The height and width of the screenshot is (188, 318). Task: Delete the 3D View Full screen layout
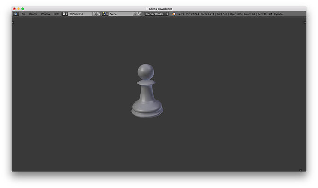click(99, 14)
